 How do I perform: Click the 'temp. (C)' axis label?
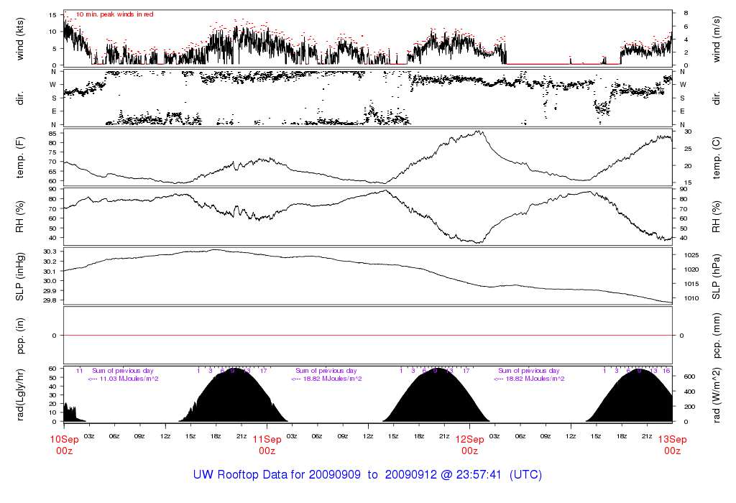tap(717, 157)
